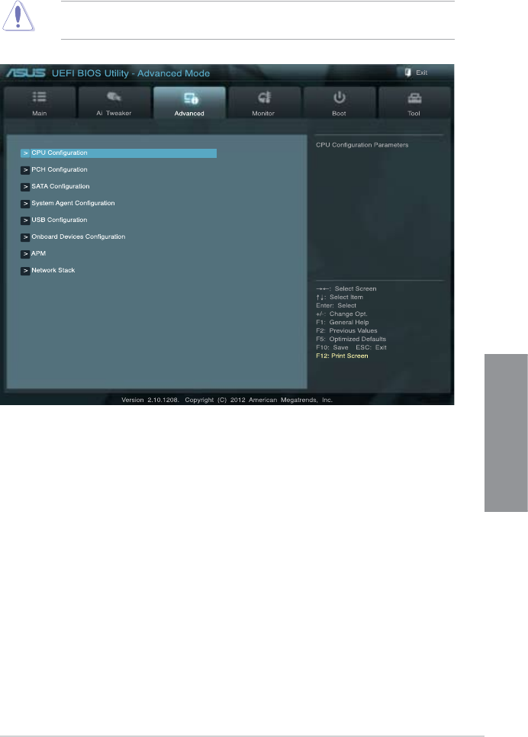Expand System Agent Configuration arrow
The image size is (528, 737).
coord(25,204)
